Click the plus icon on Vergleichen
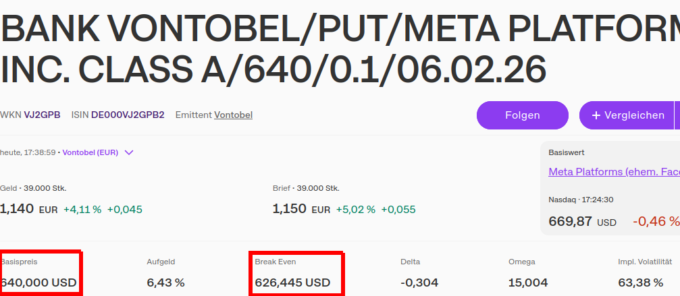Screen dimensions: 680x296 tap(596, 115)
